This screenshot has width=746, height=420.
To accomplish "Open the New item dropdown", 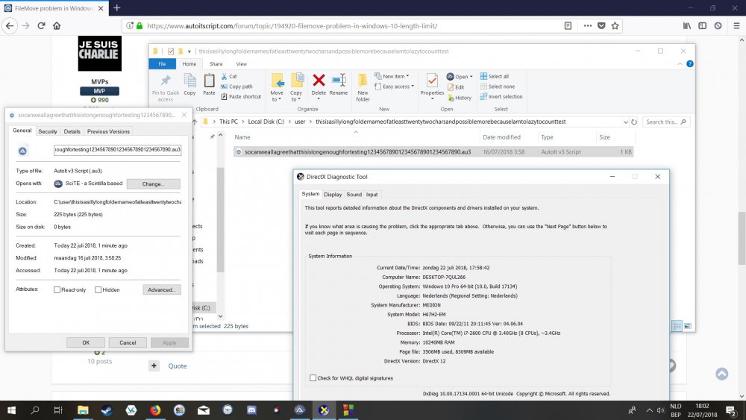I will click(x=392, y=76).
